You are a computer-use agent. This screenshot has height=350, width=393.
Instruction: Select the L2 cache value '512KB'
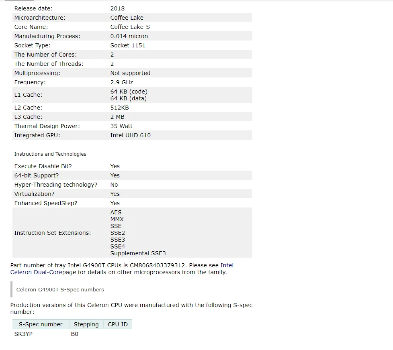pos(120,108)
